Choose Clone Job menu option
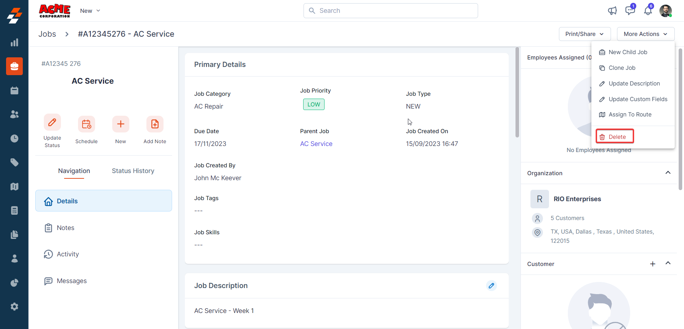 [622, 68]
